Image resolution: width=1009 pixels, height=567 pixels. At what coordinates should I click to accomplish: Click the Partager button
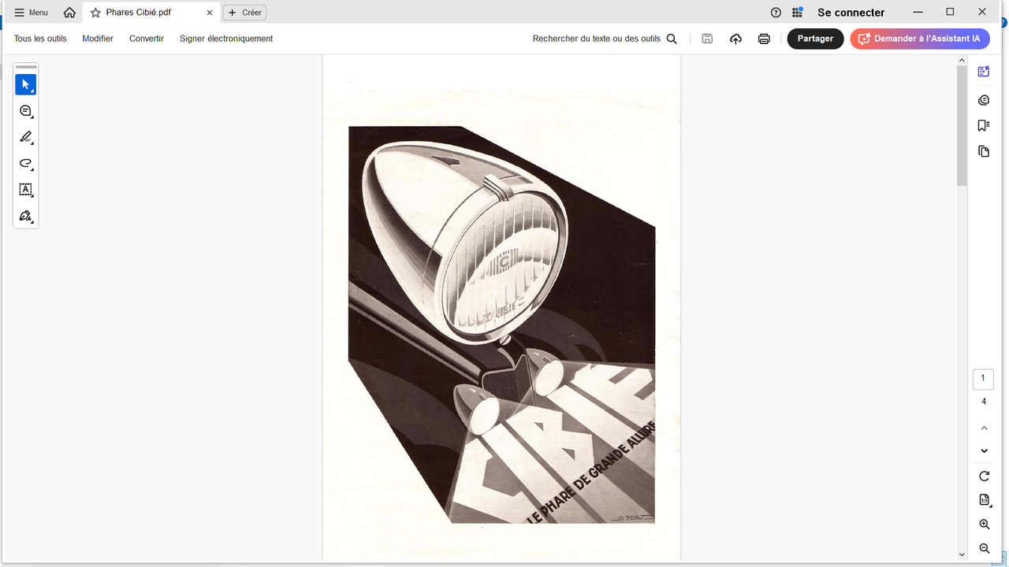[x=815, y=39]
